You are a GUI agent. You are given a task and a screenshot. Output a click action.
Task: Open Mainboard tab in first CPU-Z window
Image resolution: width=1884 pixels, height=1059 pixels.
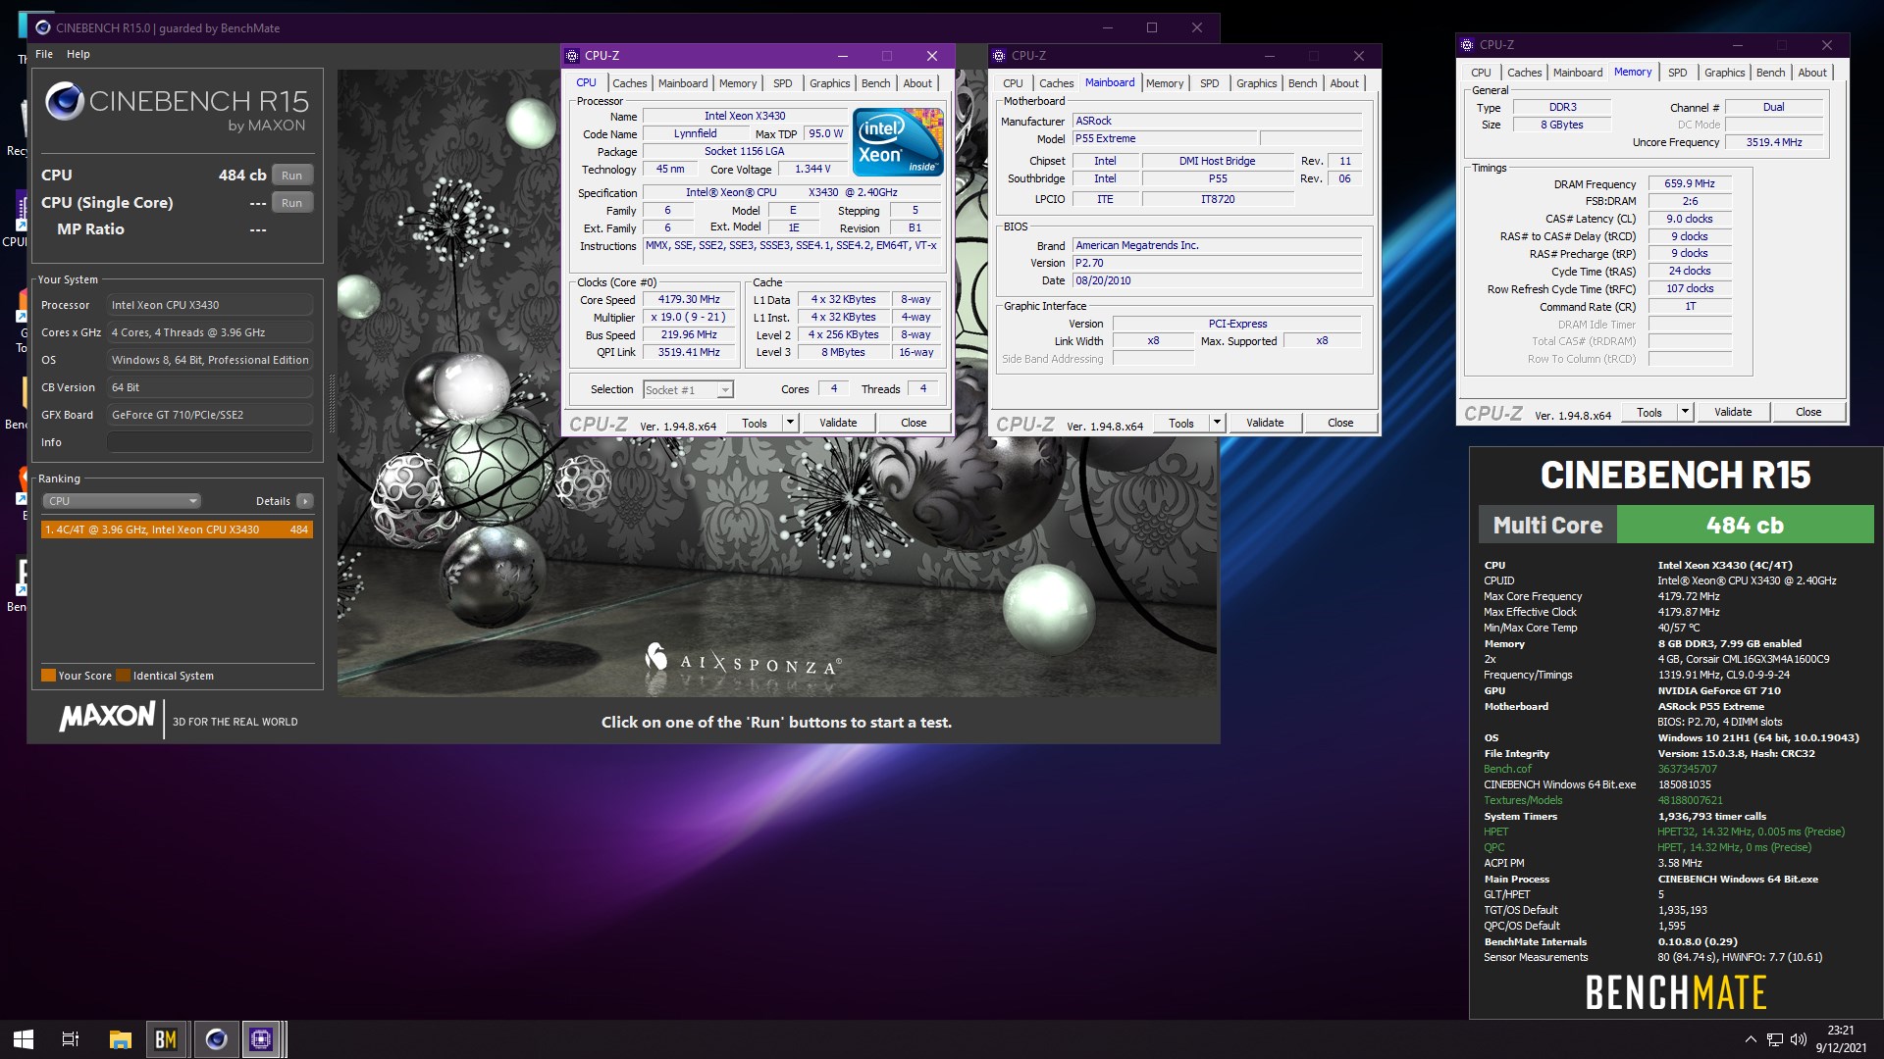pos(683,83)
